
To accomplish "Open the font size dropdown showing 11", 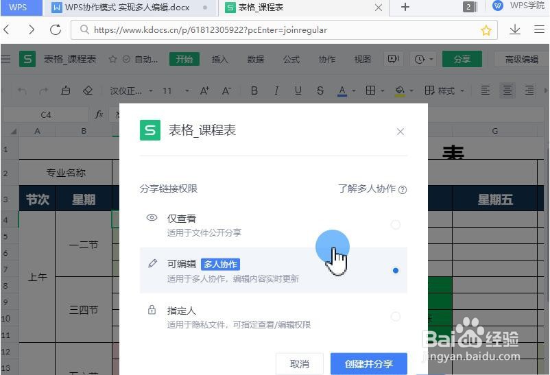I will point(176,91).
